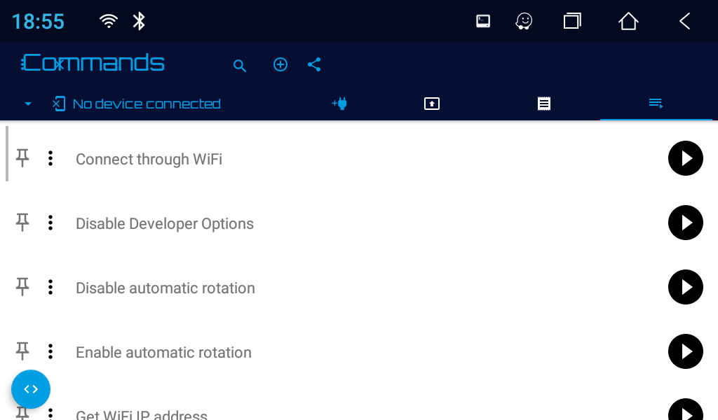Viewport: 718px width, 420px height.
Task: Switch to the device connection plug tab
Action: [x=339, y=103]
